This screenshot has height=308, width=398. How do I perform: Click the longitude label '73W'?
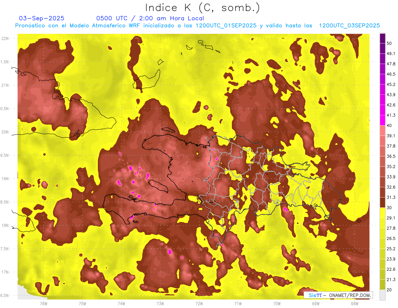pos(160,303)
